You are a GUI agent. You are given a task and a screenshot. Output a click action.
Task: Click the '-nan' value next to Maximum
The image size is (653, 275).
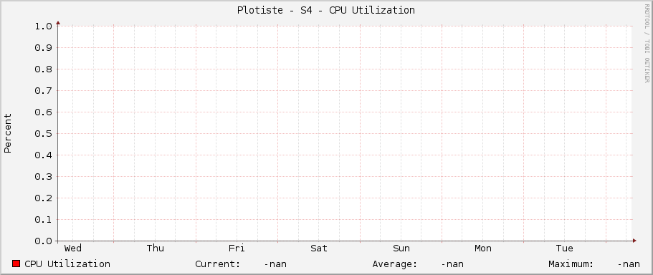[x=629, y=264]
